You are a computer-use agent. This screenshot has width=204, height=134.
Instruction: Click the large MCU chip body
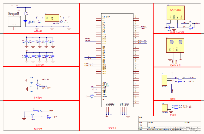point(117,60)
